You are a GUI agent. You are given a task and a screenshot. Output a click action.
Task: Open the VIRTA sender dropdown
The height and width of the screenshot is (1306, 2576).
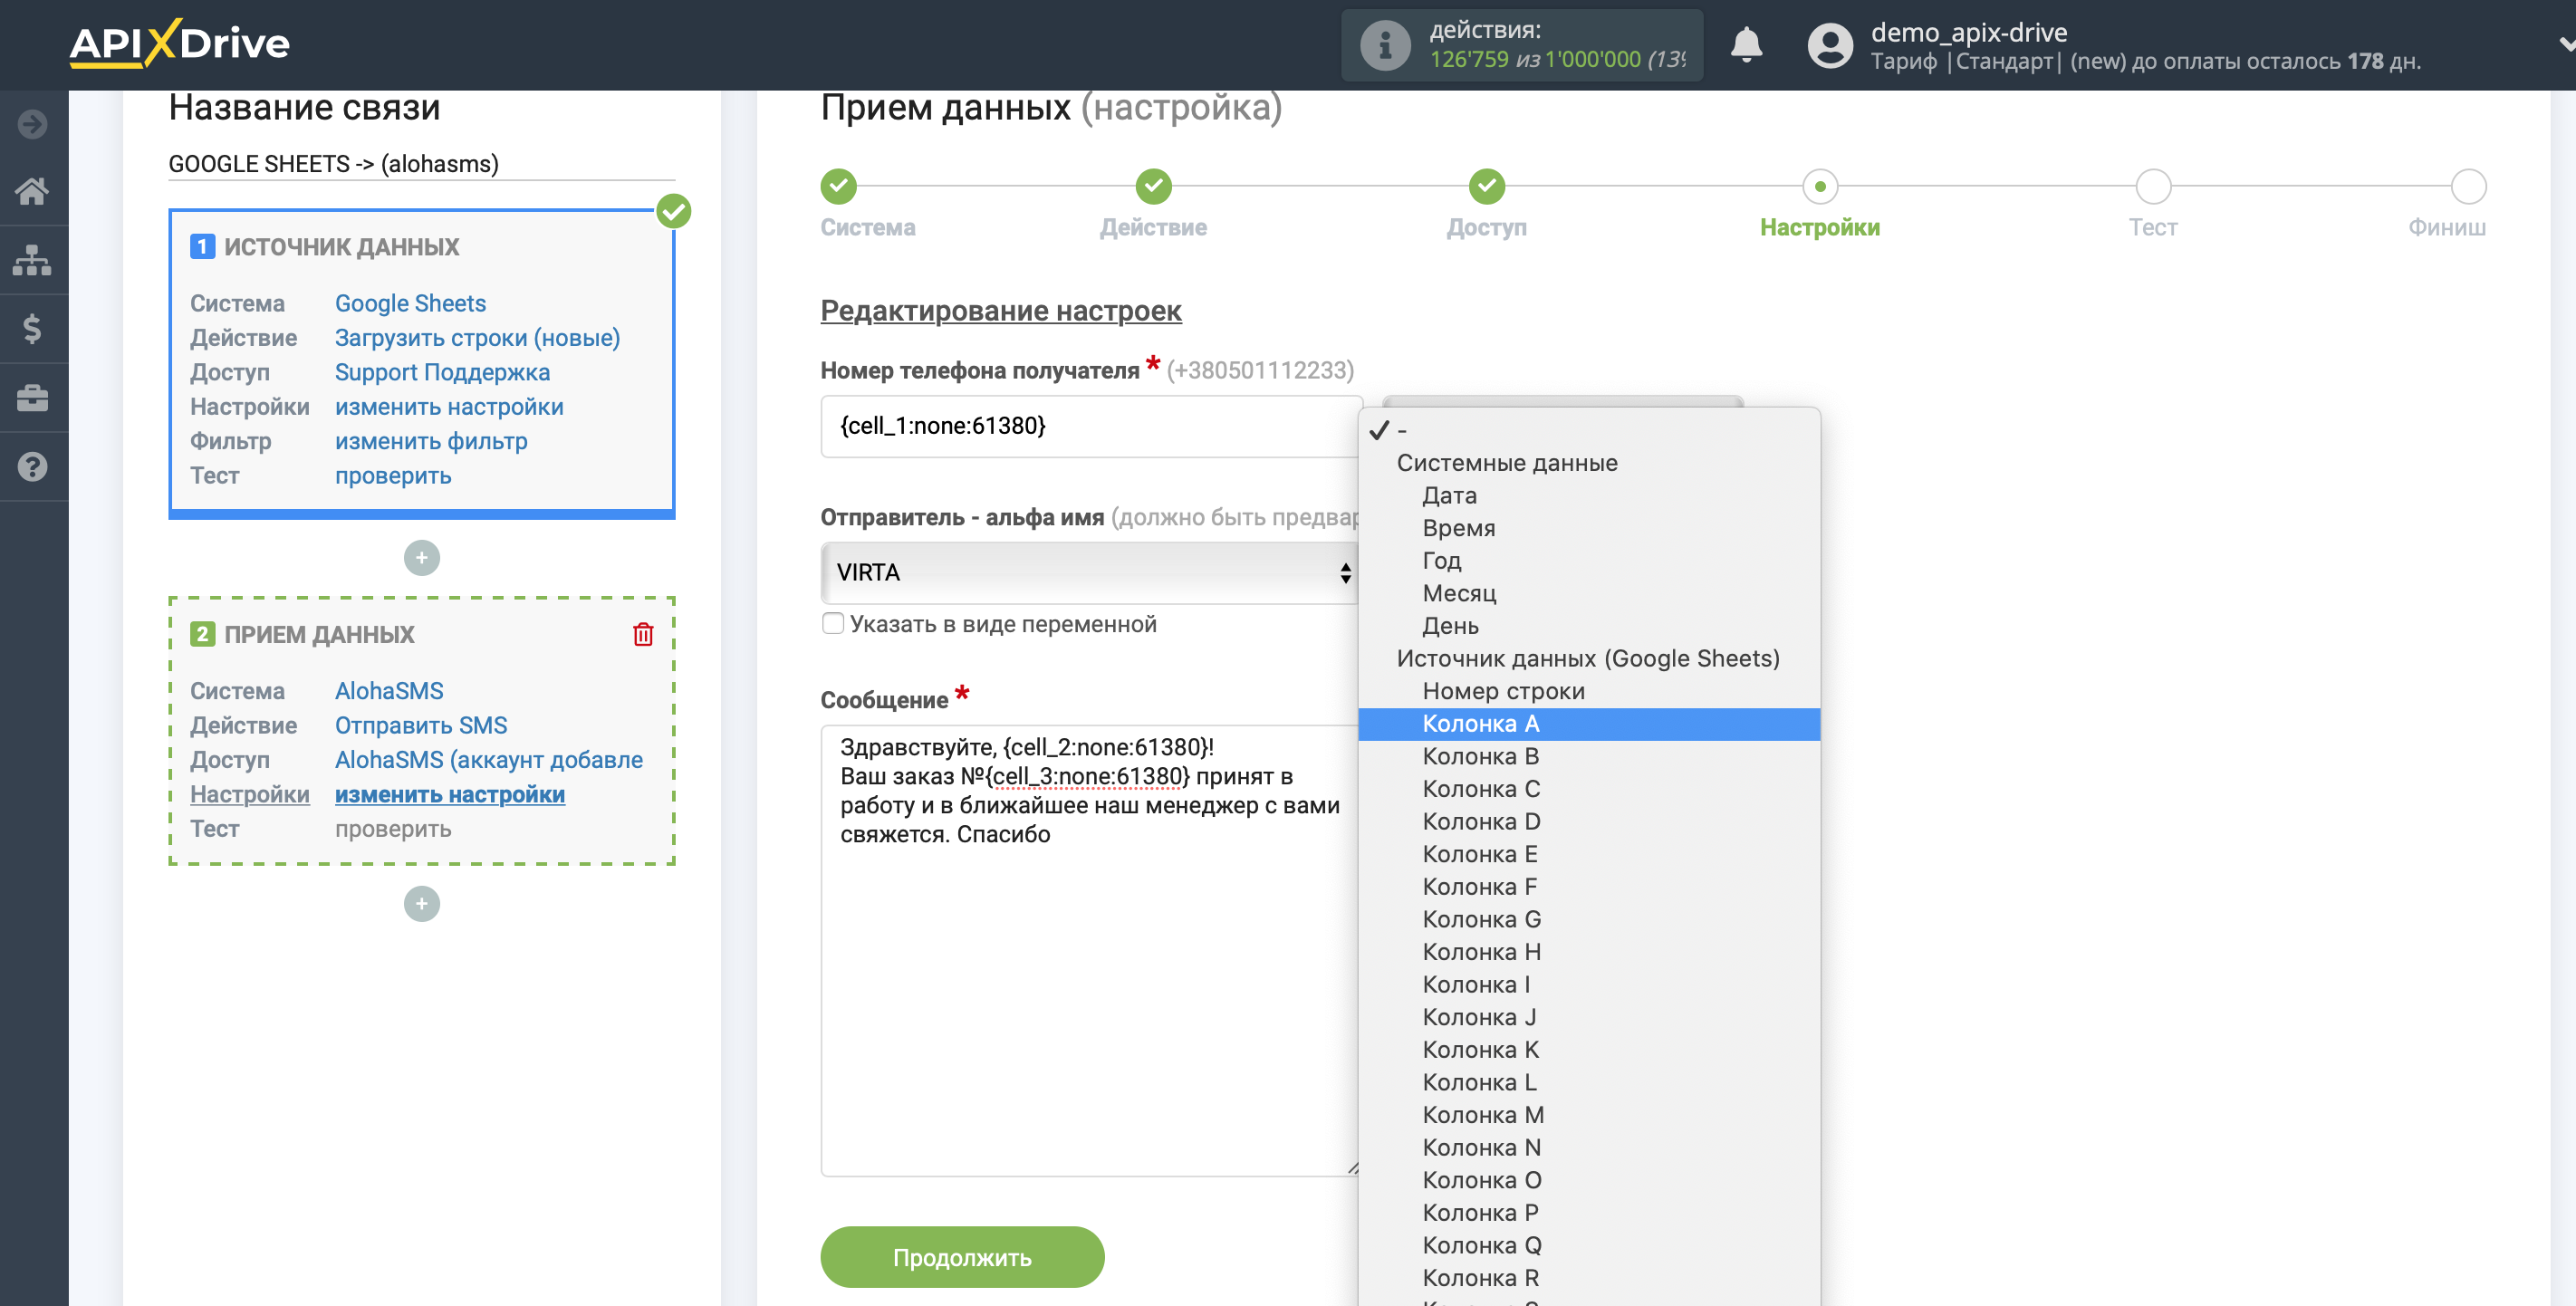(x=1089, y=573)
